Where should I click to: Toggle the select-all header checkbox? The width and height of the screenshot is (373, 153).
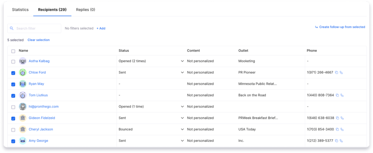point(13,51)
